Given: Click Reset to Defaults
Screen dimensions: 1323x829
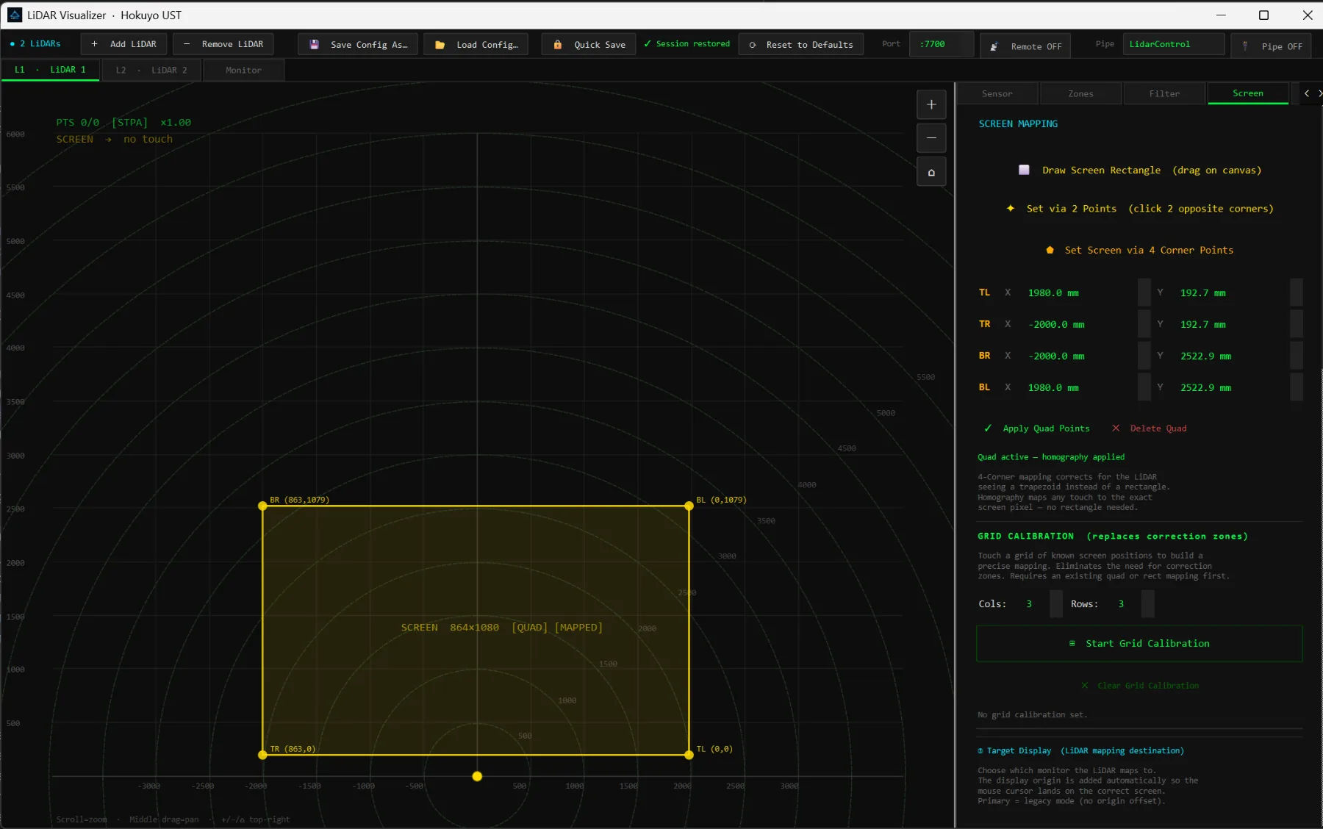Looking at the screenshot, I should (x=801, y=45).
